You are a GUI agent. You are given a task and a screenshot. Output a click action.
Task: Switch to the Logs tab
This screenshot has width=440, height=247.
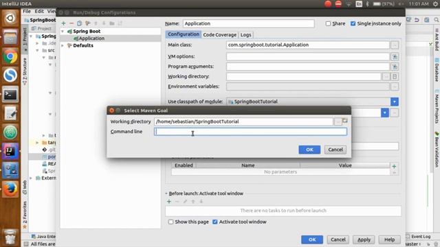[x=246, y=35]
